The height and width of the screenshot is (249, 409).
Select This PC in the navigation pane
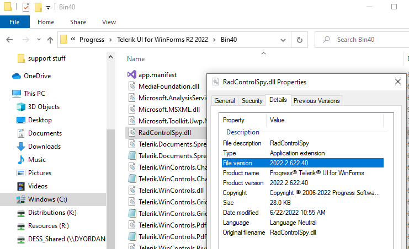click(x=34, y=93)
